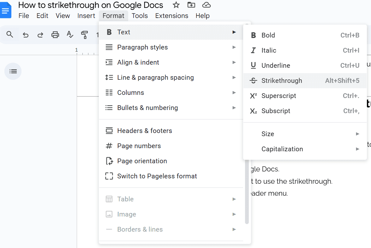Choose Headers & footers entry
Viewport: 371px width, 248px height.
click(171, 130)
